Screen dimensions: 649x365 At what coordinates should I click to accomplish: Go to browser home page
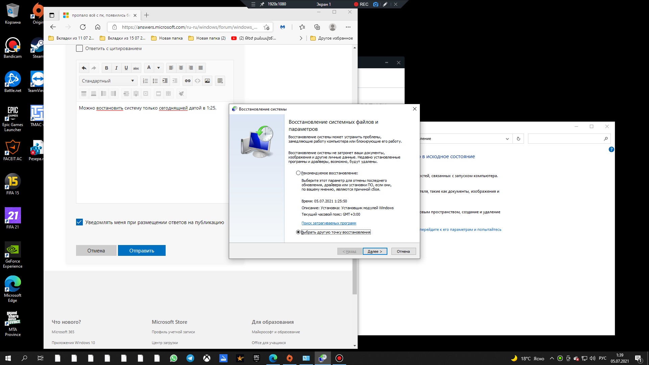[98, 27]
